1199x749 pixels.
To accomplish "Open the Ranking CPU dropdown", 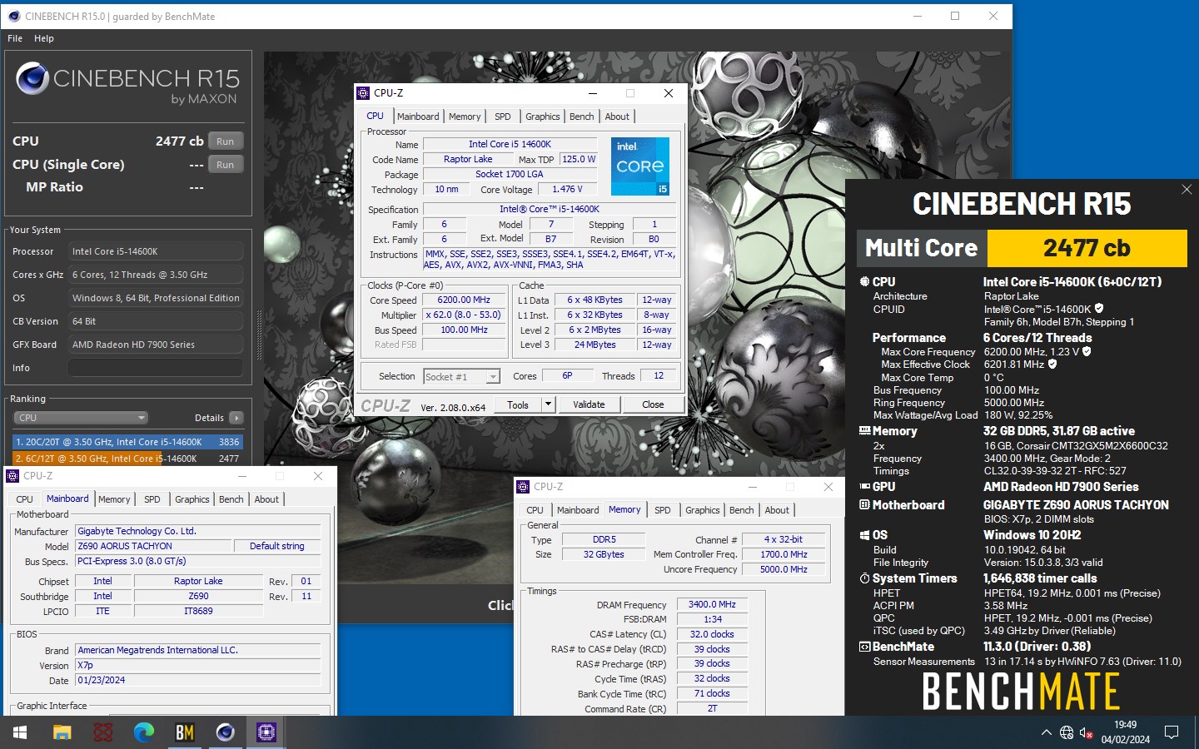I will (81, 418).
